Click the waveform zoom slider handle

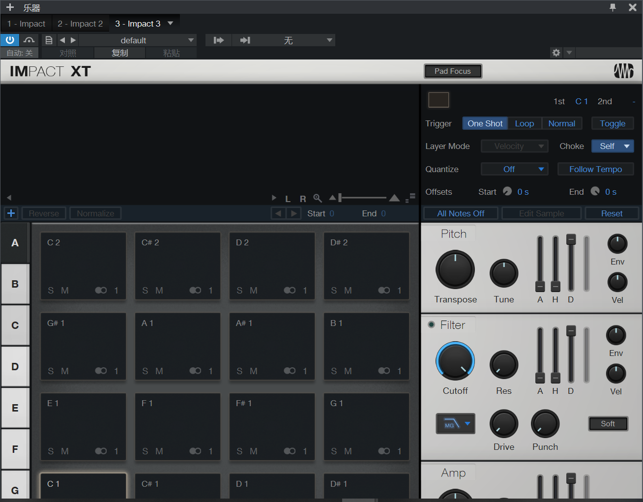tap(340, 198)
